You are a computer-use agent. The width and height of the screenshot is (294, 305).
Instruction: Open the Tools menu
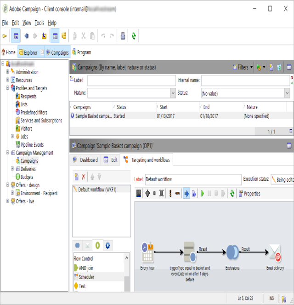(x=40, y=23)
